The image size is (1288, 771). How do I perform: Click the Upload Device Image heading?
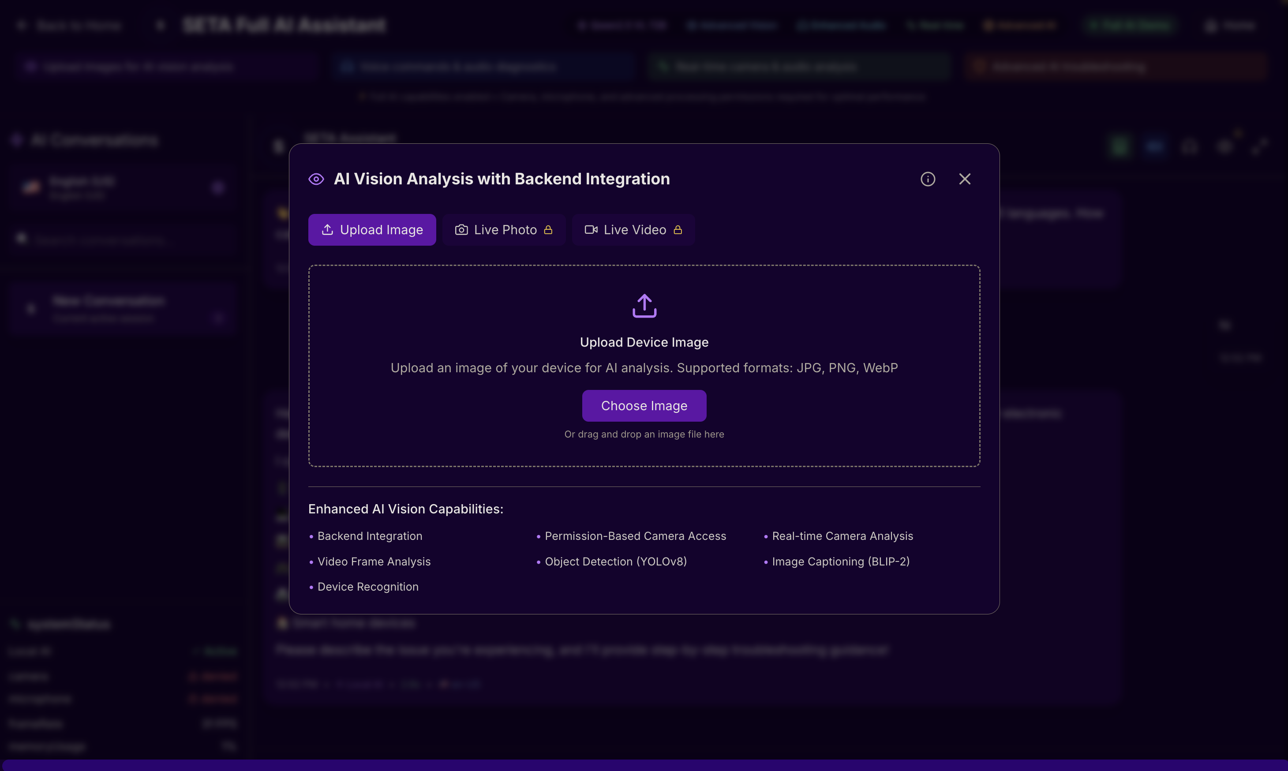(x=644, y=342)
